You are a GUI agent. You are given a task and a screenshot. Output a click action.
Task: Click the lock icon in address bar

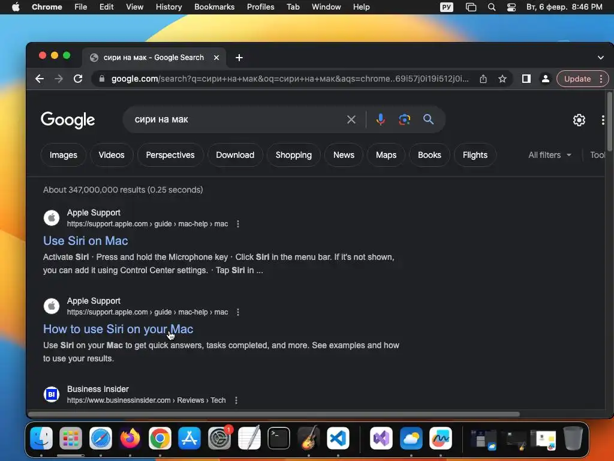pos(102,79)
